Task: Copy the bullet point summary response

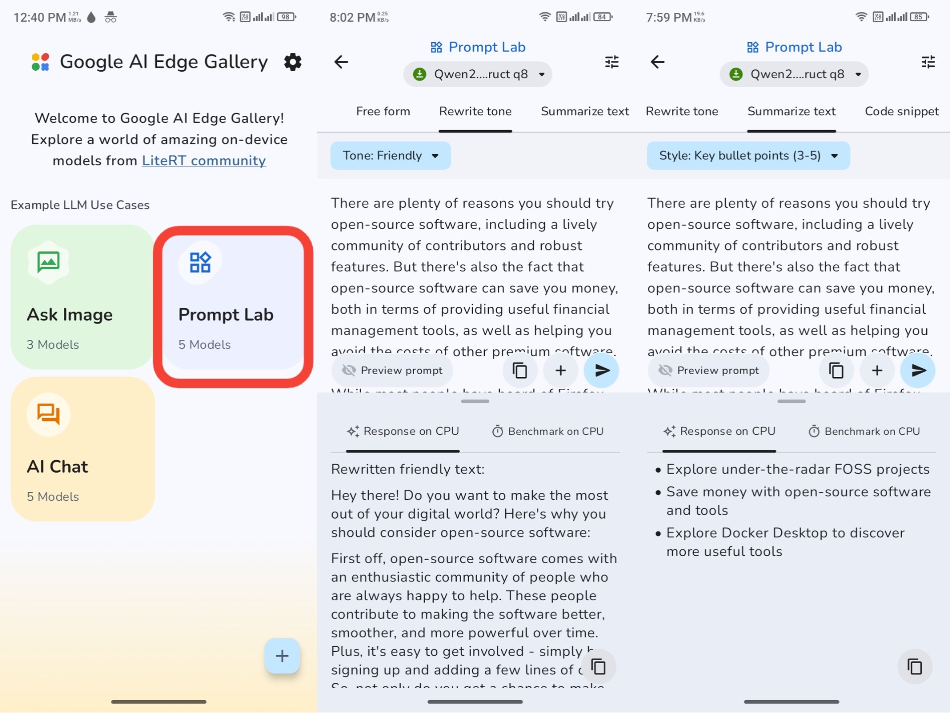Action: [914, 667]
